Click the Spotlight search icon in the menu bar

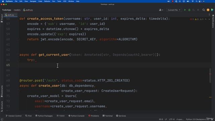coord(197,1)
